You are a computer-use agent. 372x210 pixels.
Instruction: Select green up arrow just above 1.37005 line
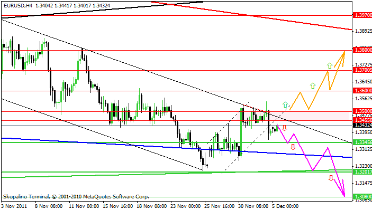coord(330,65)
